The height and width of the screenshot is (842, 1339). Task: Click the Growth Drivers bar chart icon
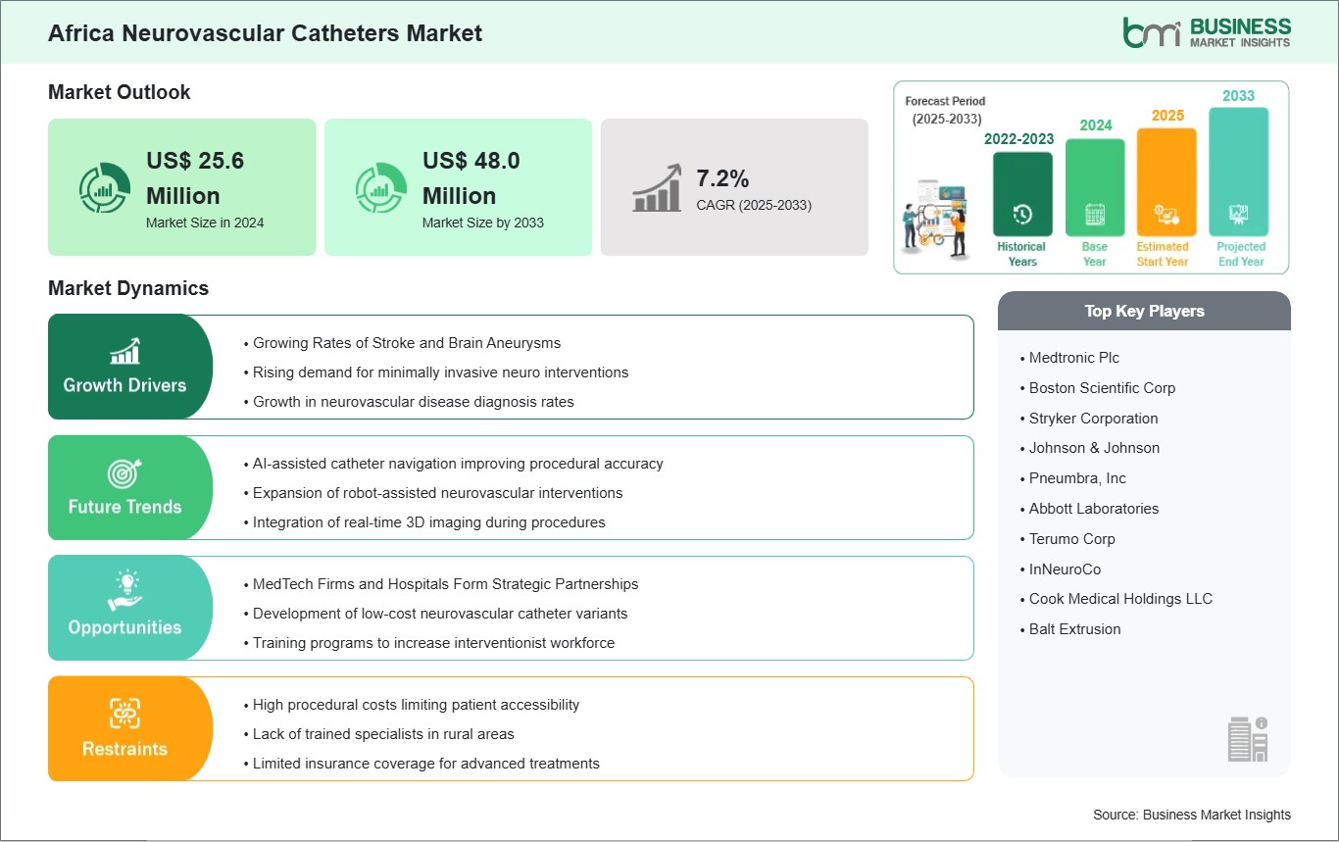point(124,351)
